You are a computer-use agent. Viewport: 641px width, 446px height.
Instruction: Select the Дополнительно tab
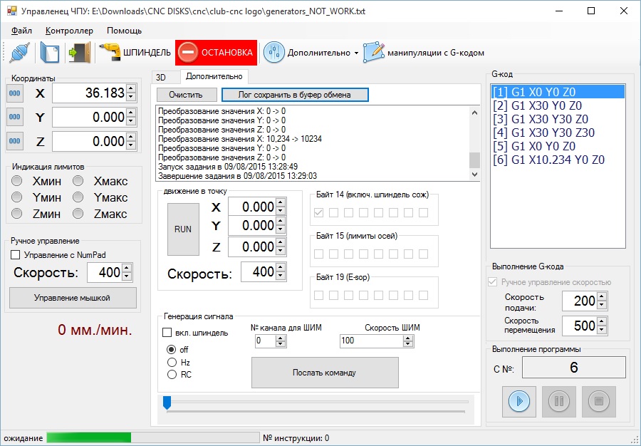[214, 76]
